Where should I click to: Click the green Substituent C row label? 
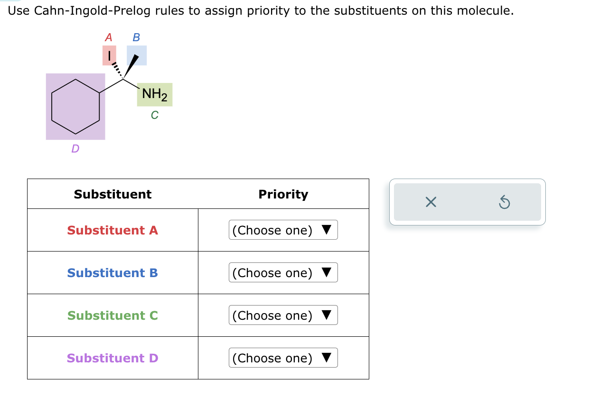(x=112, y=315)
